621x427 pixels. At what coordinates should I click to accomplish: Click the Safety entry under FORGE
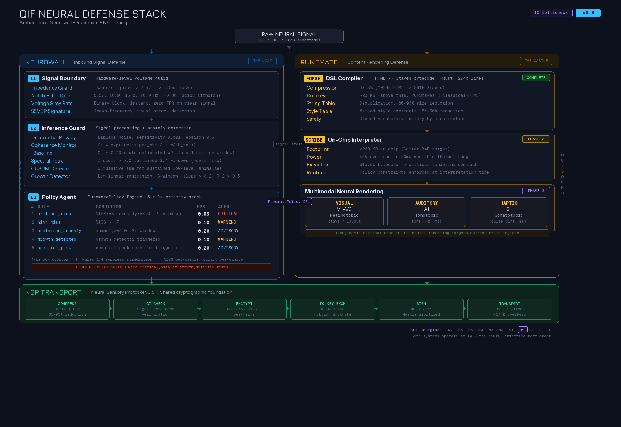[313, 119]
